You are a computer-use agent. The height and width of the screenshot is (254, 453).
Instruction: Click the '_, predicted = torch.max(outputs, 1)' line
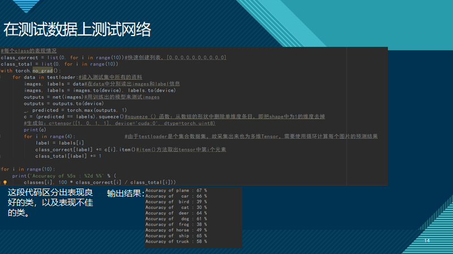75,110
